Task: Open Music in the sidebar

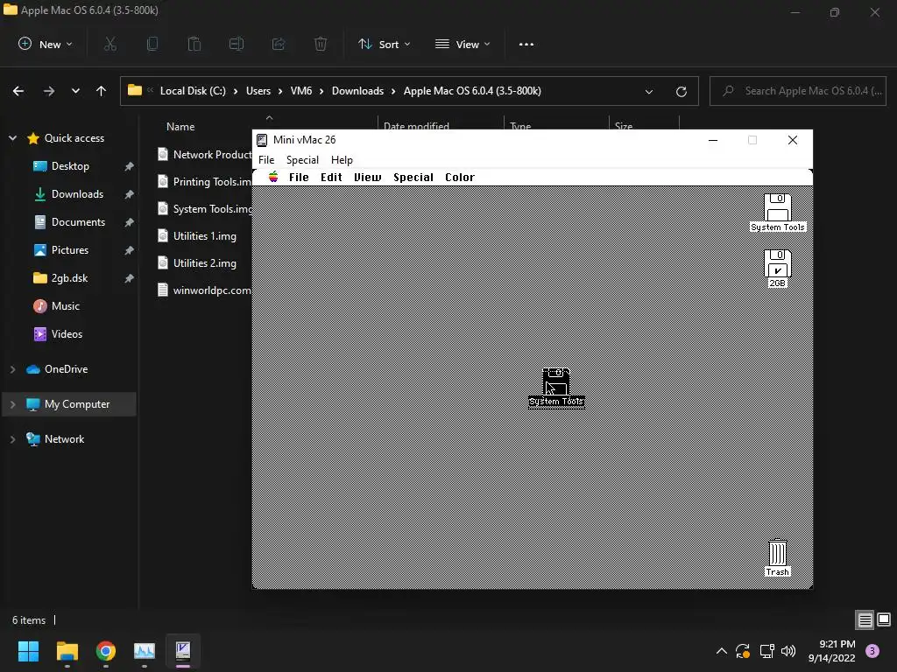Action: 65,306
